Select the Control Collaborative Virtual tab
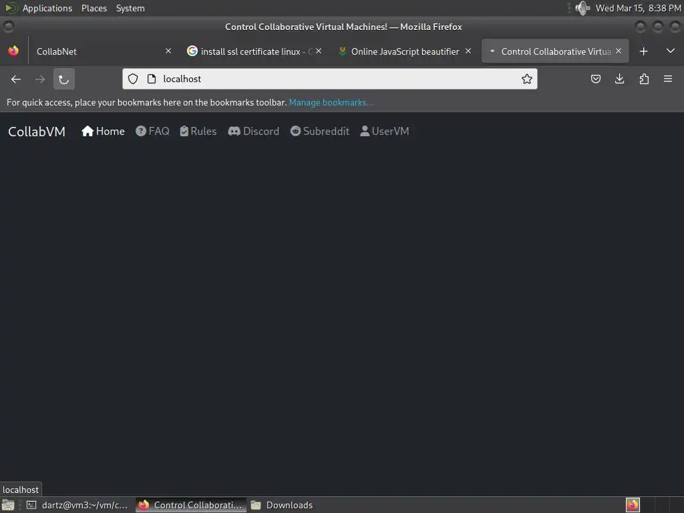 click(555, 51)
